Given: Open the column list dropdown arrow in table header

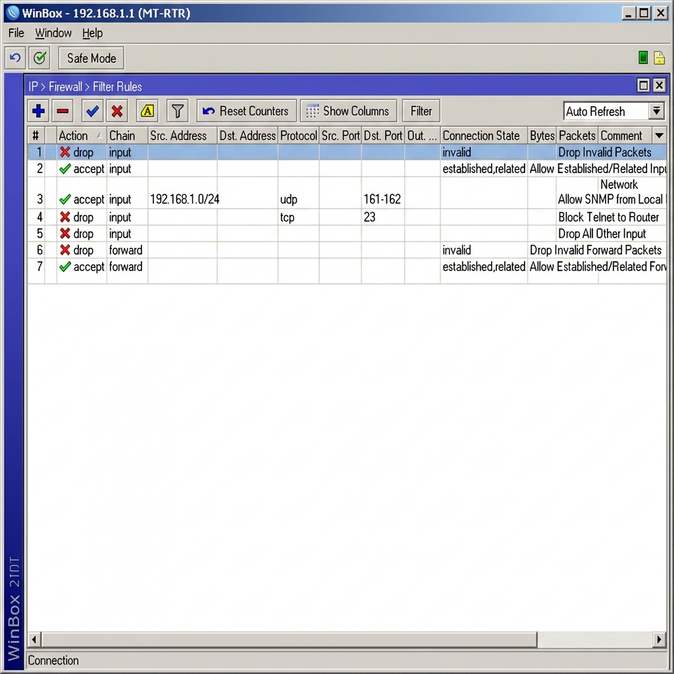Looking at the screenshot, I should coord(659,136).
